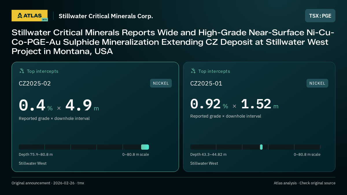Click the Atlas logo badge
347x195 pixels.
point(29,16)
